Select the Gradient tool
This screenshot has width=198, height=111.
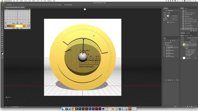pyautogui.click(x=2, y=31)
